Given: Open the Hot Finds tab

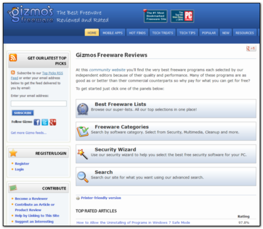Looking at the screenshot, I should [137, 32].
